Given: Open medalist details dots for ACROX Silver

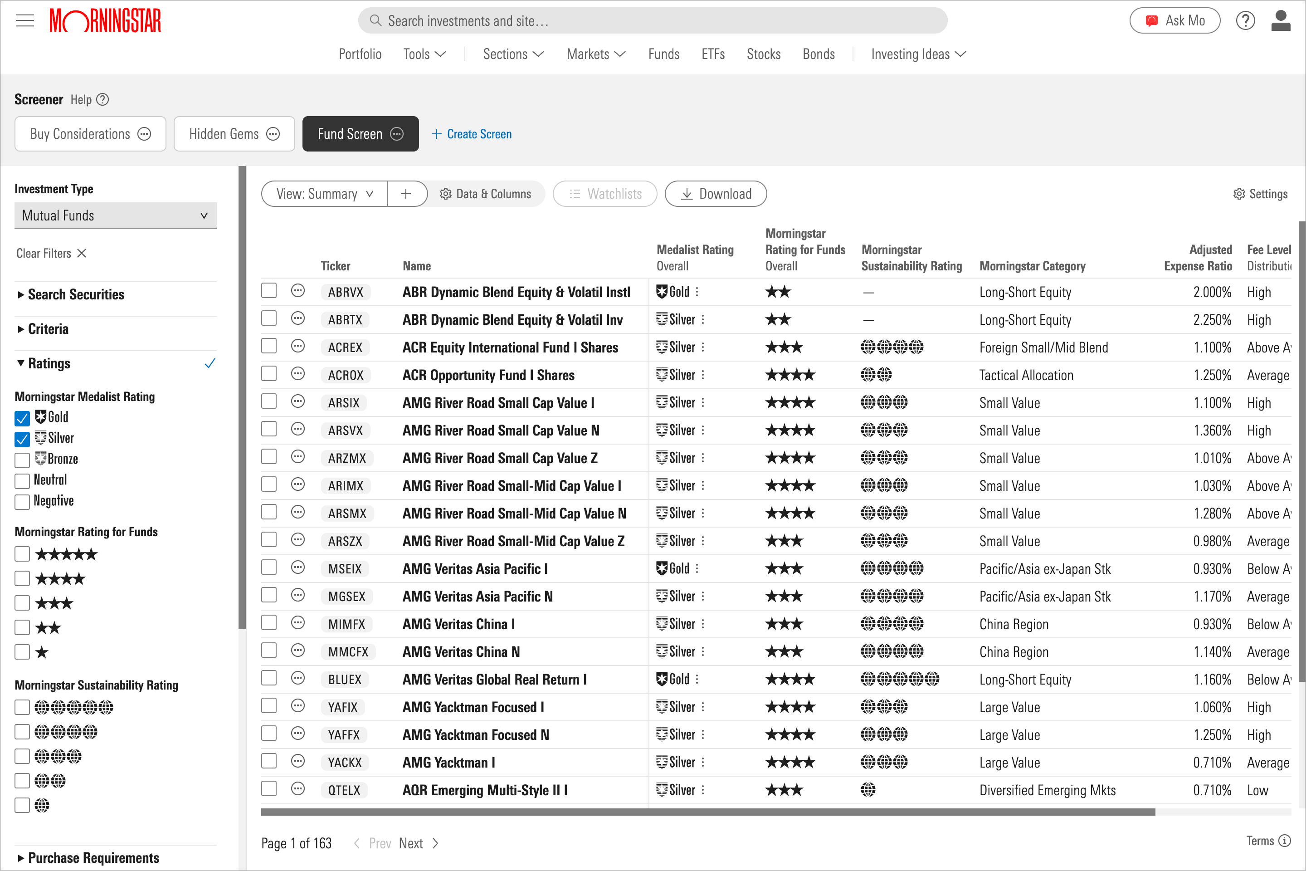Looking at the screenshot, I should coord(702,375).
